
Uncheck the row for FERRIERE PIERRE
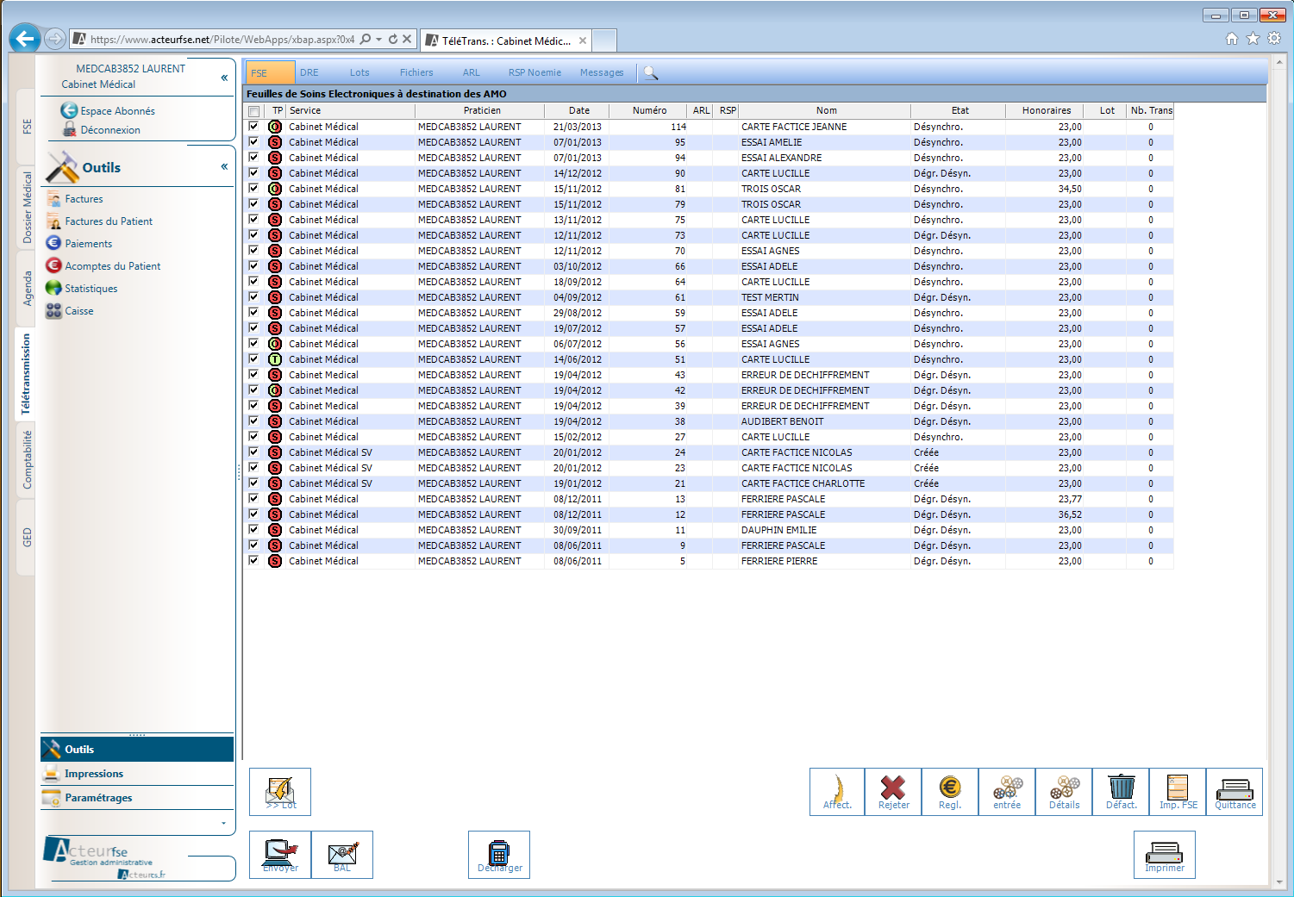click(x=253, y=561)
